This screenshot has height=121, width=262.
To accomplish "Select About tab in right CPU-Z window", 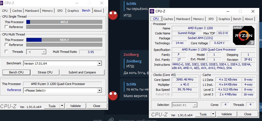I will click(249, 19).
